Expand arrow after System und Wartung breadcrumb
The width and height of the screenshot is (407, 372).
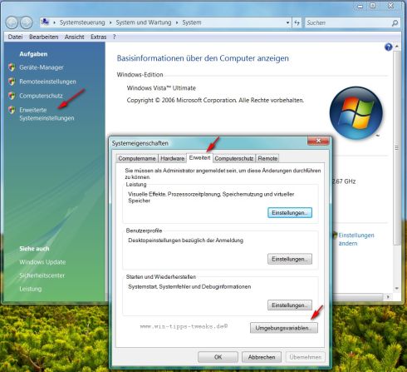click(177, 22)
